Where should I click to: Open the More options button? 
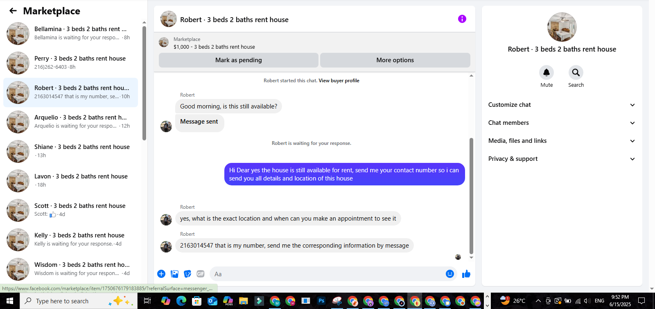coord(395,60)
